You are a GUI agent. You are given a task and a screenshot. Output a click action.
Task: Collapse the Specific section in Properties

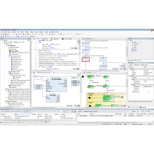tap(129, 76)
